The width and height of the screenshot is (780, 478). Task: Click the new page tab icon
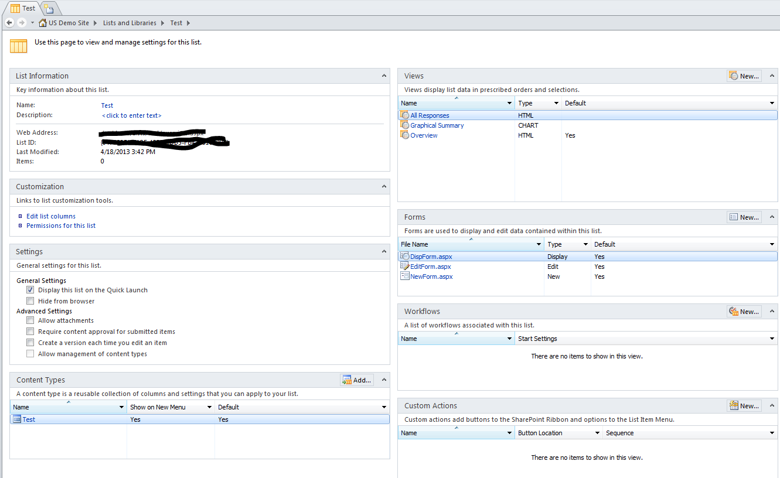(x=47, y=8)
